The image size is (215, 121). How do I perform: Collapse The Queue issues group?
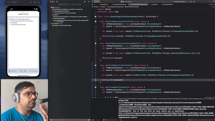click(50, 24)
